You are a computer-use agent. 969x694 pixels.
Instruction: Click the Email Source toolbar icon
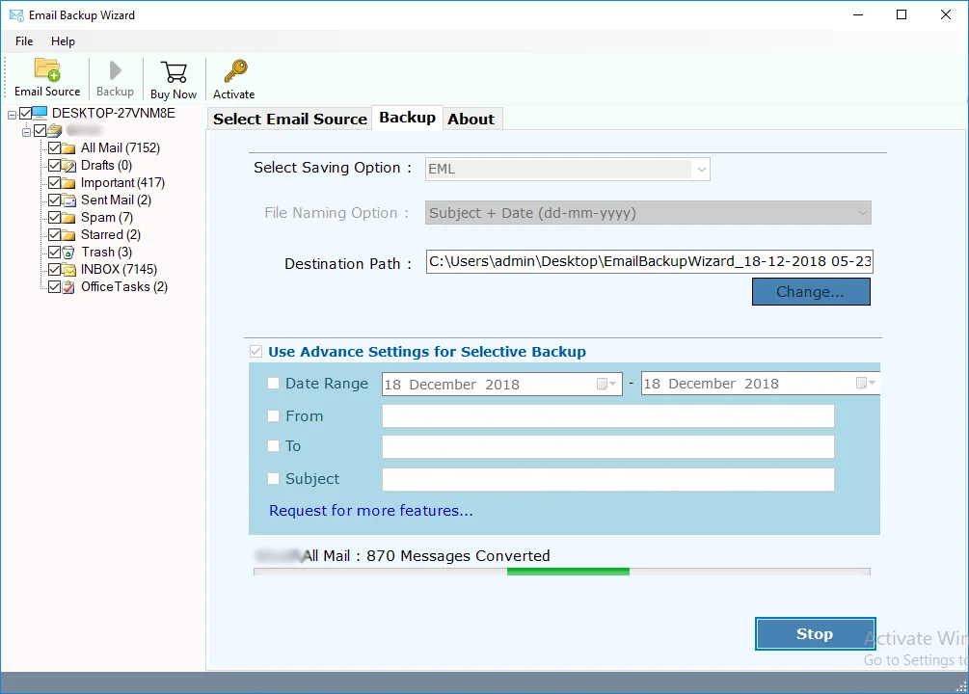point(47,71)
